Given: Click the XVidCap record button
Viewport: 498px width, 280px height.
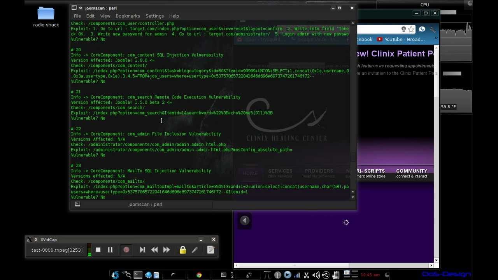Looking at the screenshot, I should click(x=126, y=250).
